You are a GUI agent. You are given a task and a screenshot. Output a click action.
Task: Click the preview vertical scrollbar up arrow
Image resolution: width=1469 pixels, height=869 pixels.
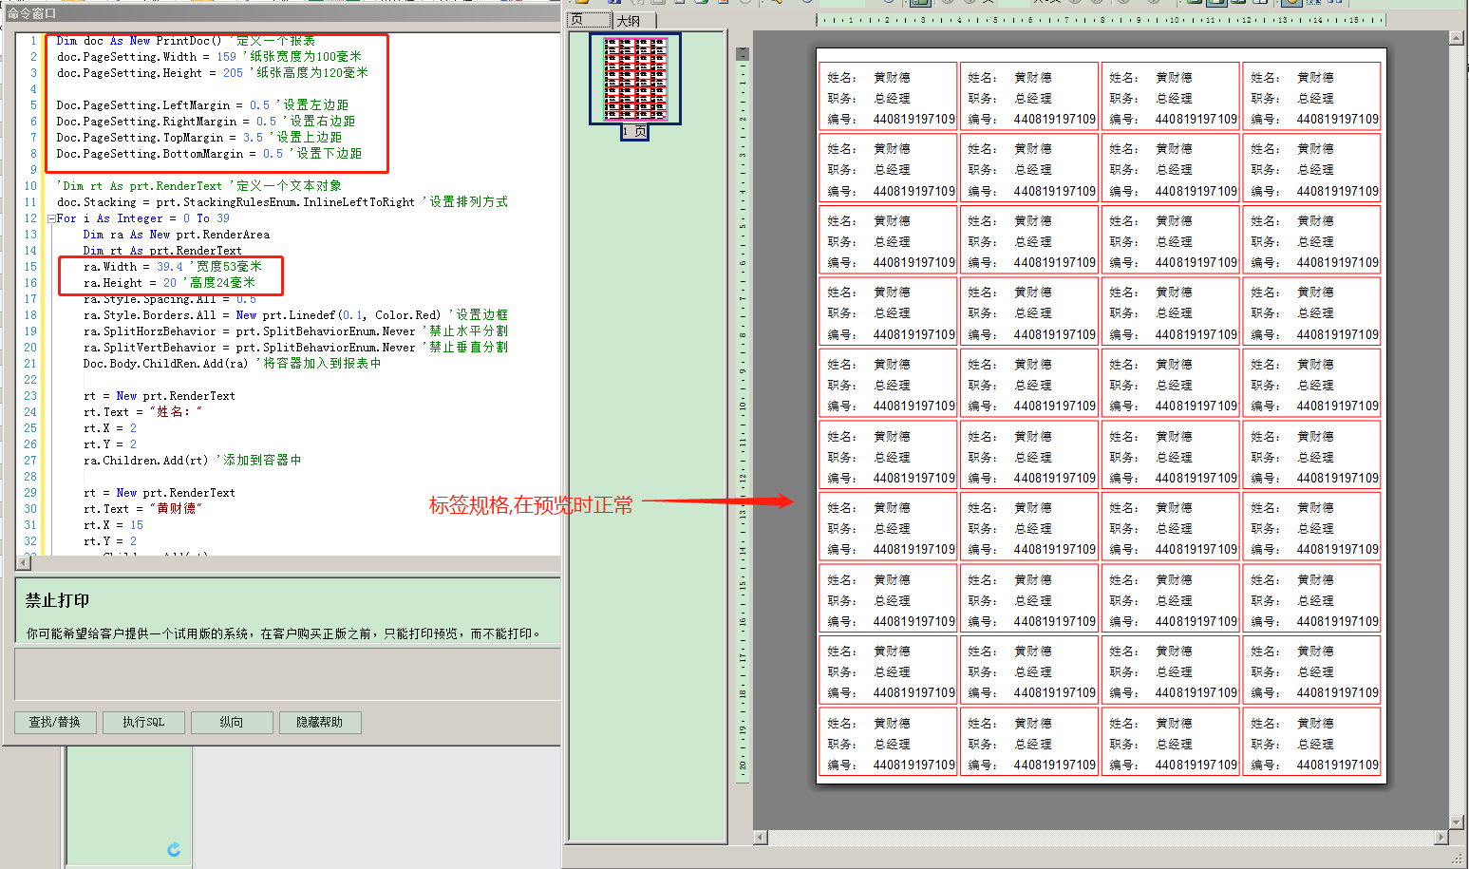tap(1456, 38)
